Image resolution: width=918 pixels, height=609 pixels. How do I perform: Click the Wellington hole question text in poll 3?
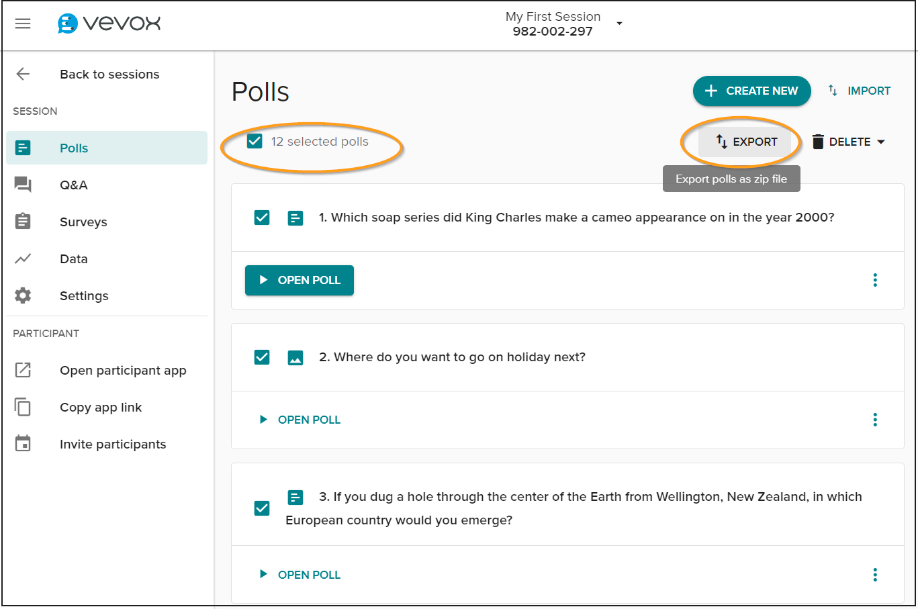tap(573, 508)
